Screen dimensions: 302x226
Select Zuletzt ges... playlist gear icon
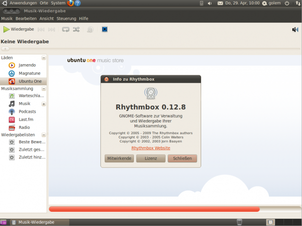point(12,150)
